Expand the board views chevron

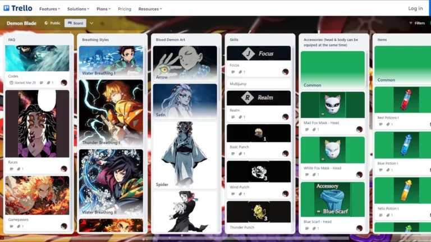(91, 23)
